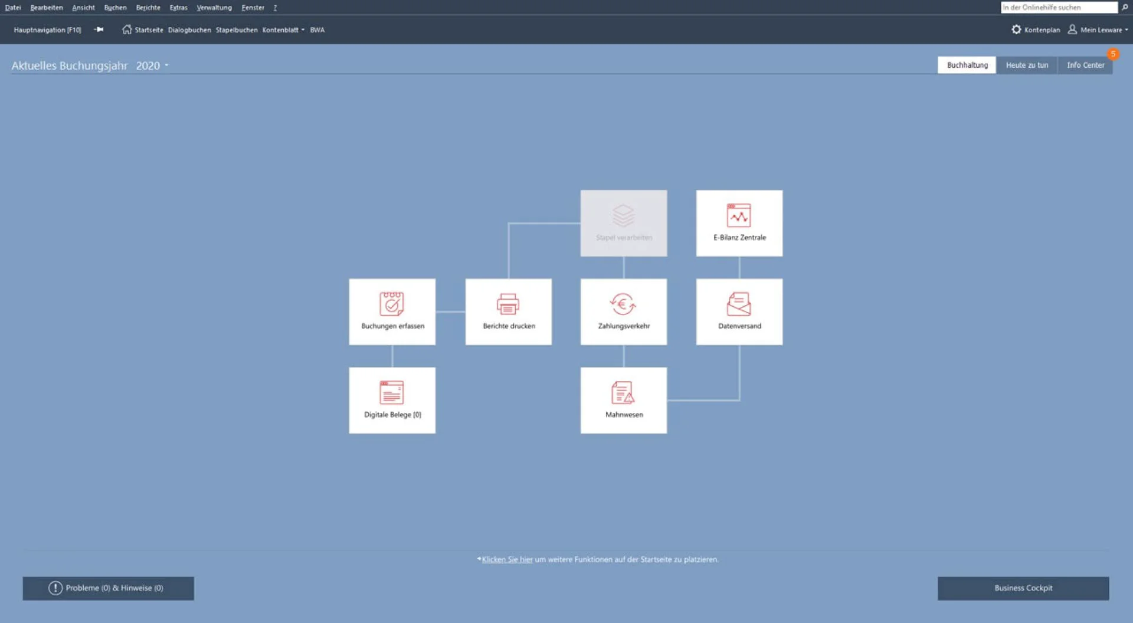1133x623 pixels.
Task: Click the Mahnwesen document warning icon
Action: click(x=623, y=392)
